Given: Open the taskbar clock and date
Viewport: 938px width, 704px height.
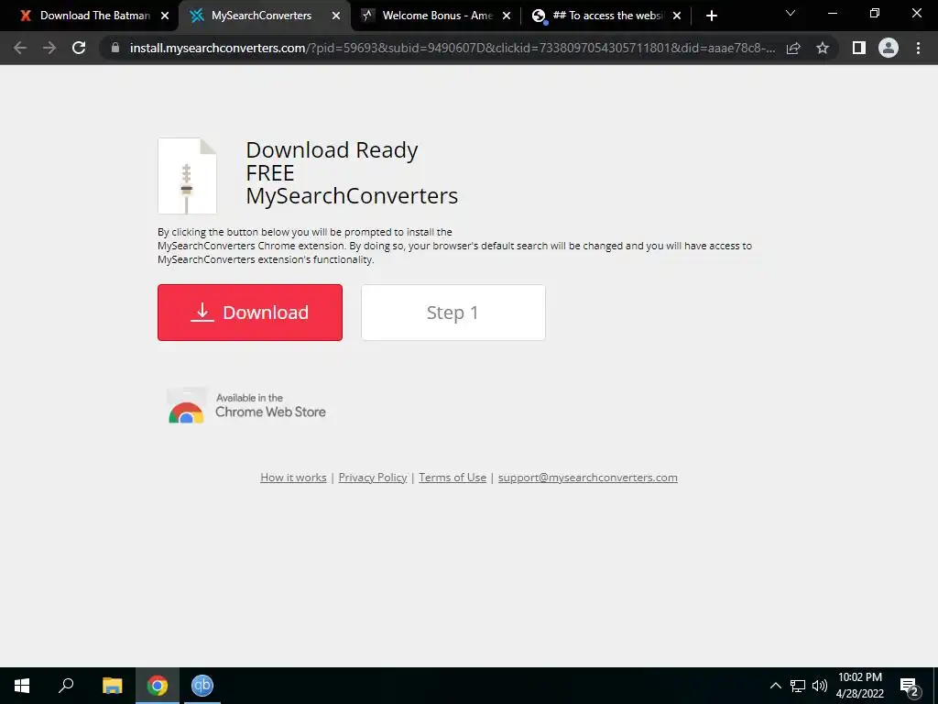Looking at the screenshot, I should 859,686.
